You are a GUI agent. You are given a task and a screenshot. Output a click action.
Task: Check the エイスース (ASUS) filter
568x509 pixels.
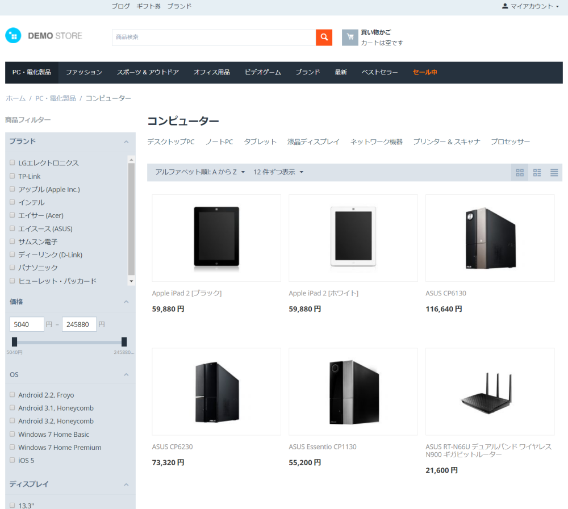12,228
